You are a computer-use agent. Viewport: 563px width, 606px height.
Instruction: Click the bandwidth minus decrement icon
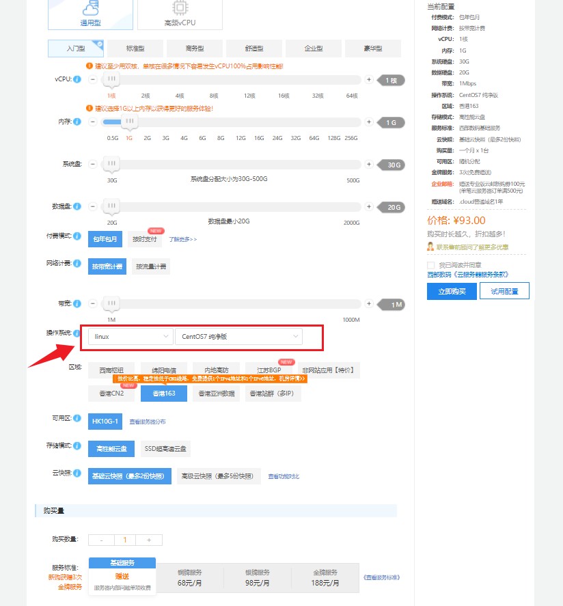pyautogui.click(x=93, y=304)
